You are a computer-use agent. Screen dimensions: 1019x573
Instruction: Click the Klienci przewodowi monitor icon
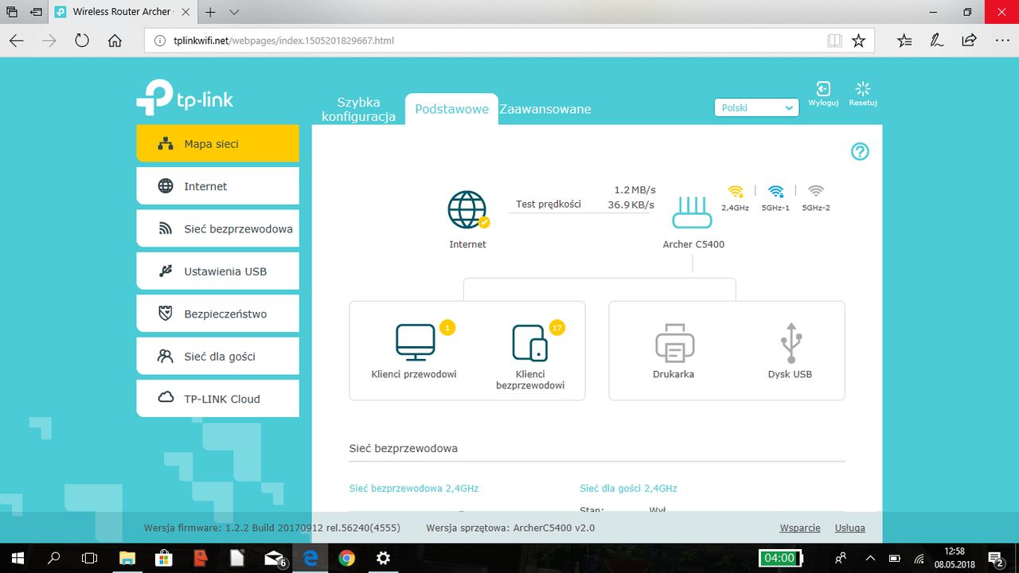416,342
